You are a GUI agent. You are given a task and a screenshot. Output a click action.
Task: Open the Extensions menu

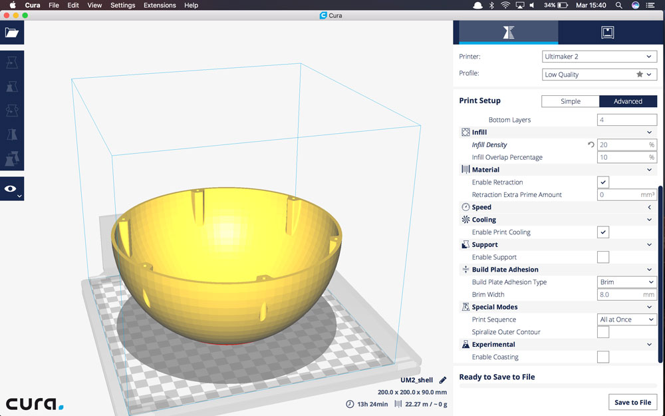[x=160, y=5]
